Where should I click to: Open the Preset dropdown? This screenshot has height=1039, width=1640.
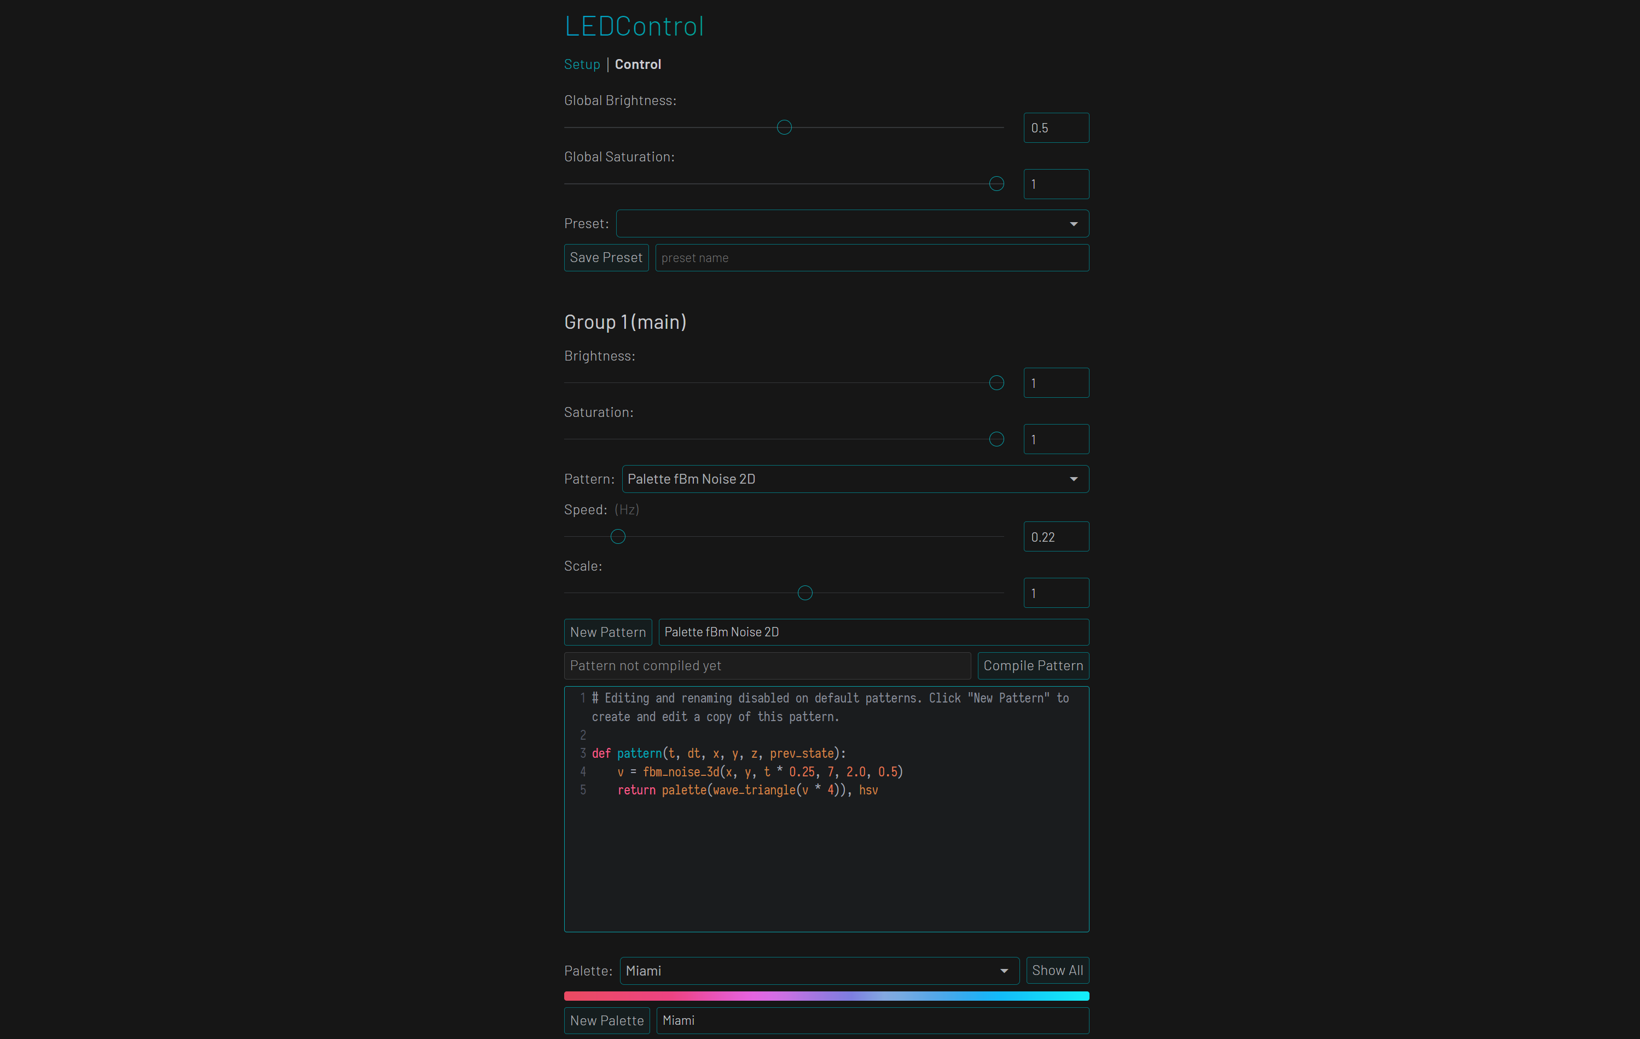click(851, 224)
